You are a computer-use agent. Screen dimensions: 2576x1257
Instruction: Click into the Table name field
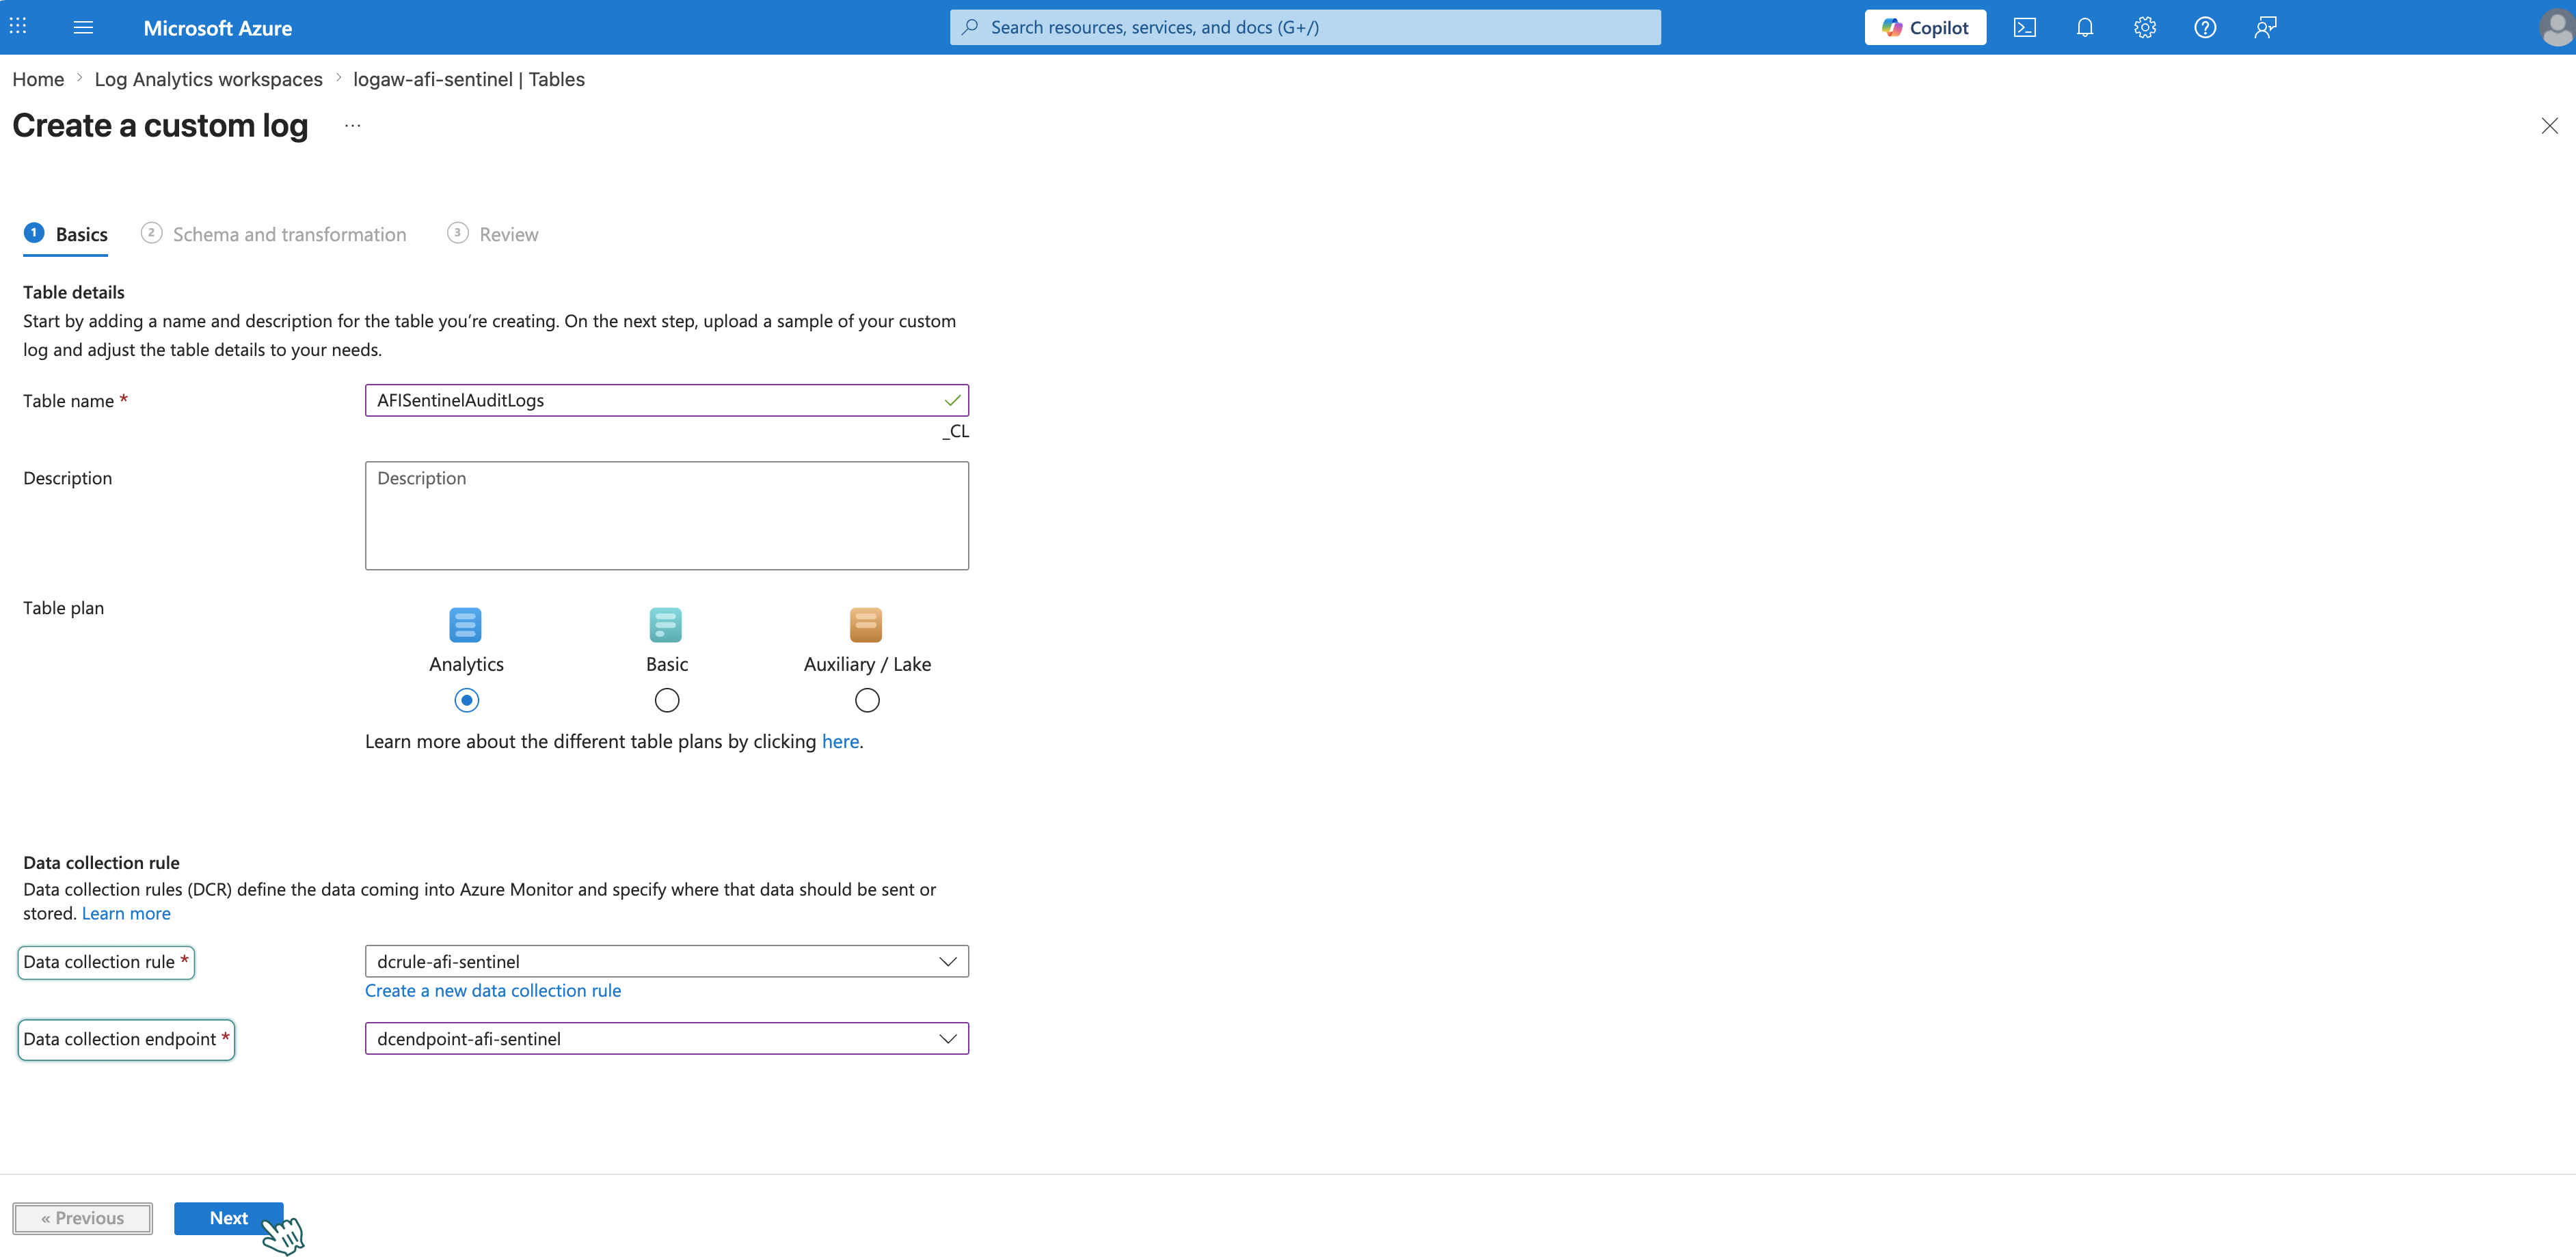(x=666, y=400)
